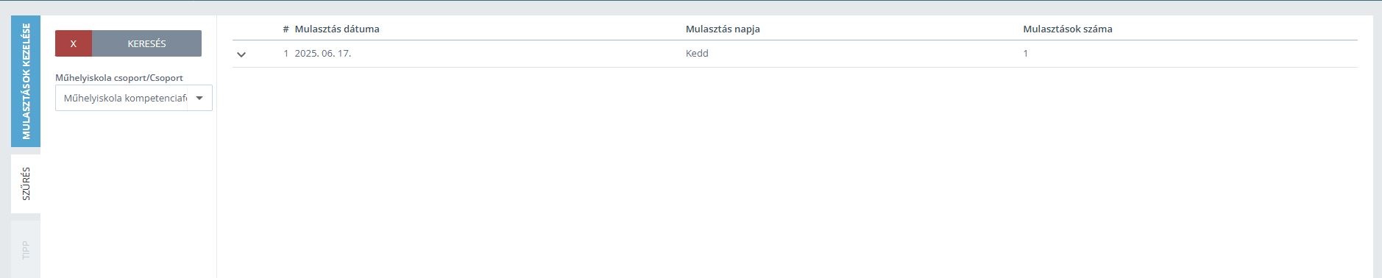This screenshot has height=278, width=1382.
Task: Click the empty filter panel space under the dropdown
Action: (x=129, y=195)
